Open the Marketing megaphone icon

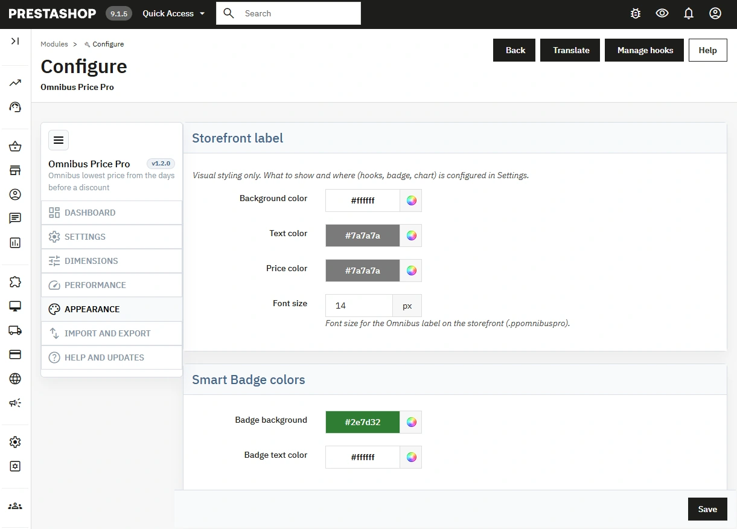point(15,403)
